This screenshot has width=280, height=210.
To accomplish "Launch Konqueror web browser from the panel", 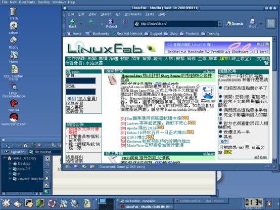I will [75, 203].
